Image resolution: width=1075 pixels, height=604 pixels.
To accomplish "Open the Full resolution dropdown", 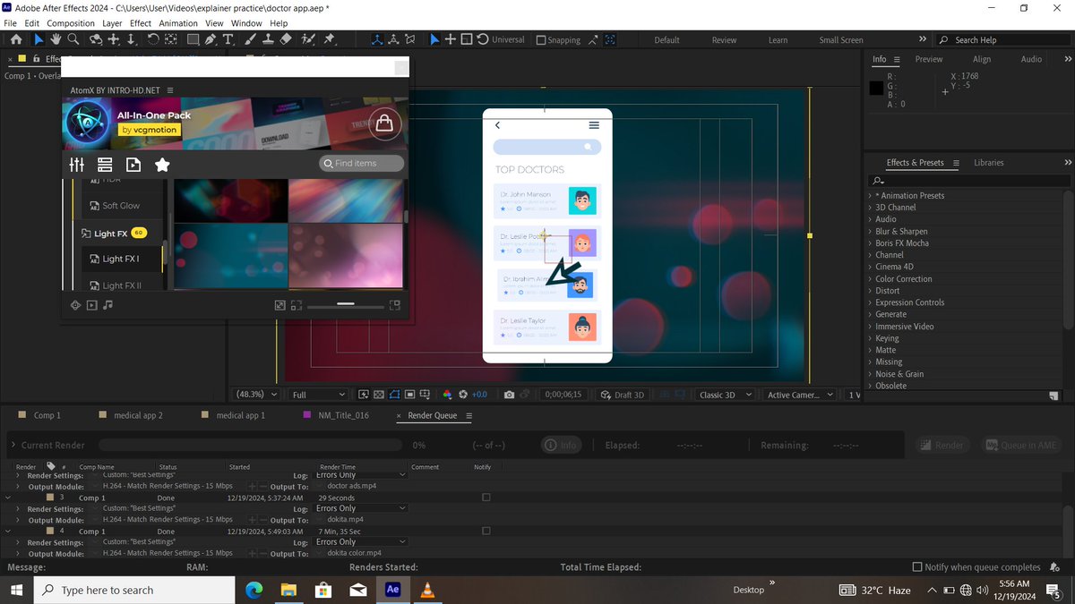I will [x=318, y=395].
